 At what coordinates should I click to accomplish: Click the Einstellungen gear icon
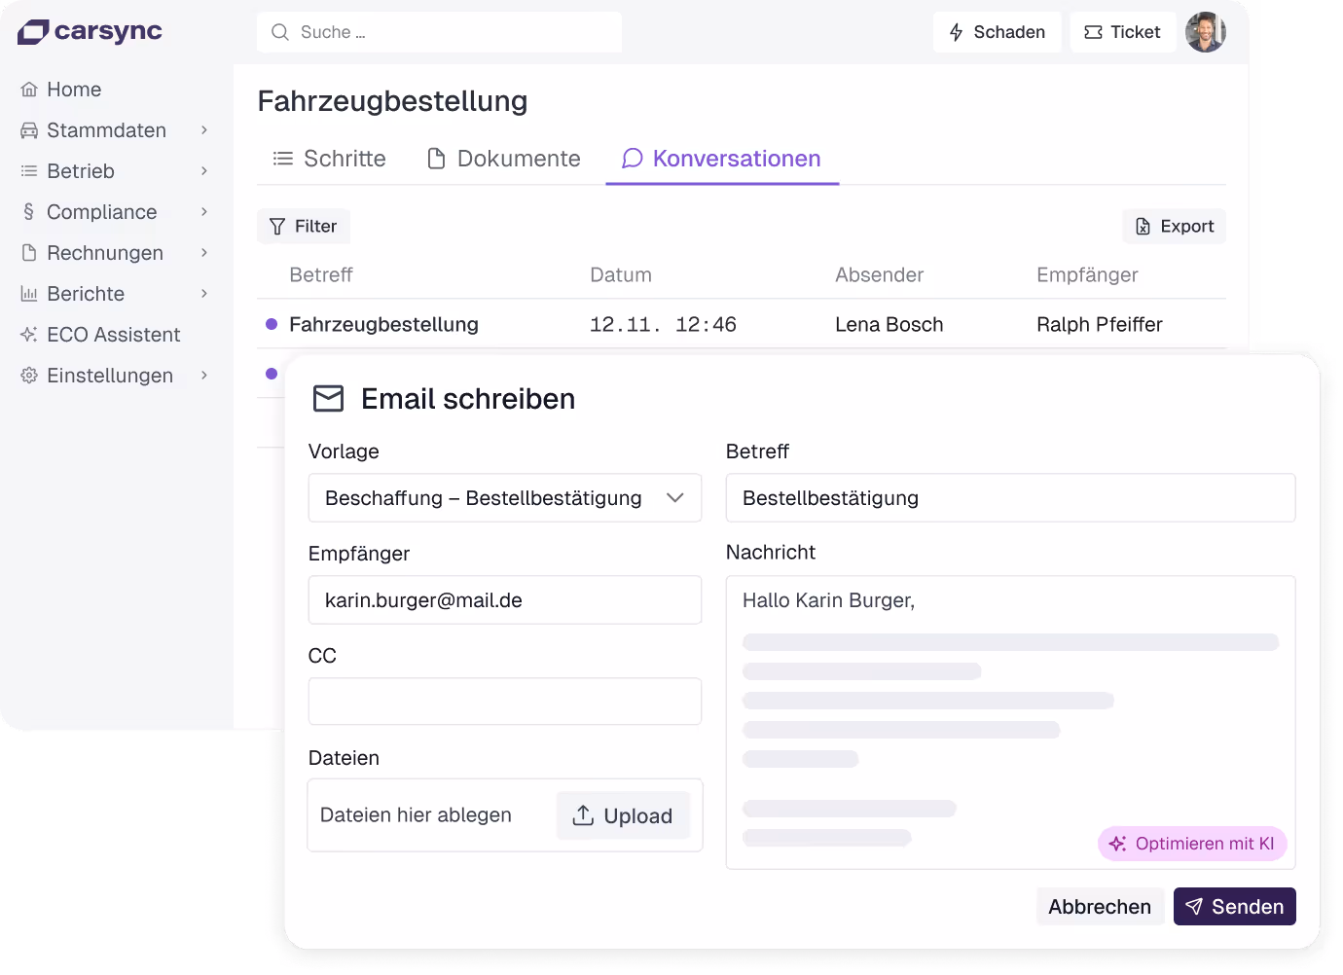click(x=29, y=376)
